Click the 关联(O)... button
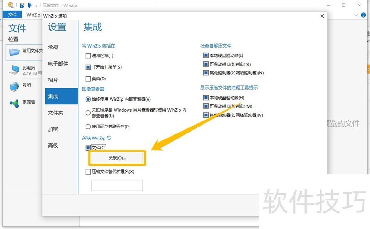 (117, 158)
